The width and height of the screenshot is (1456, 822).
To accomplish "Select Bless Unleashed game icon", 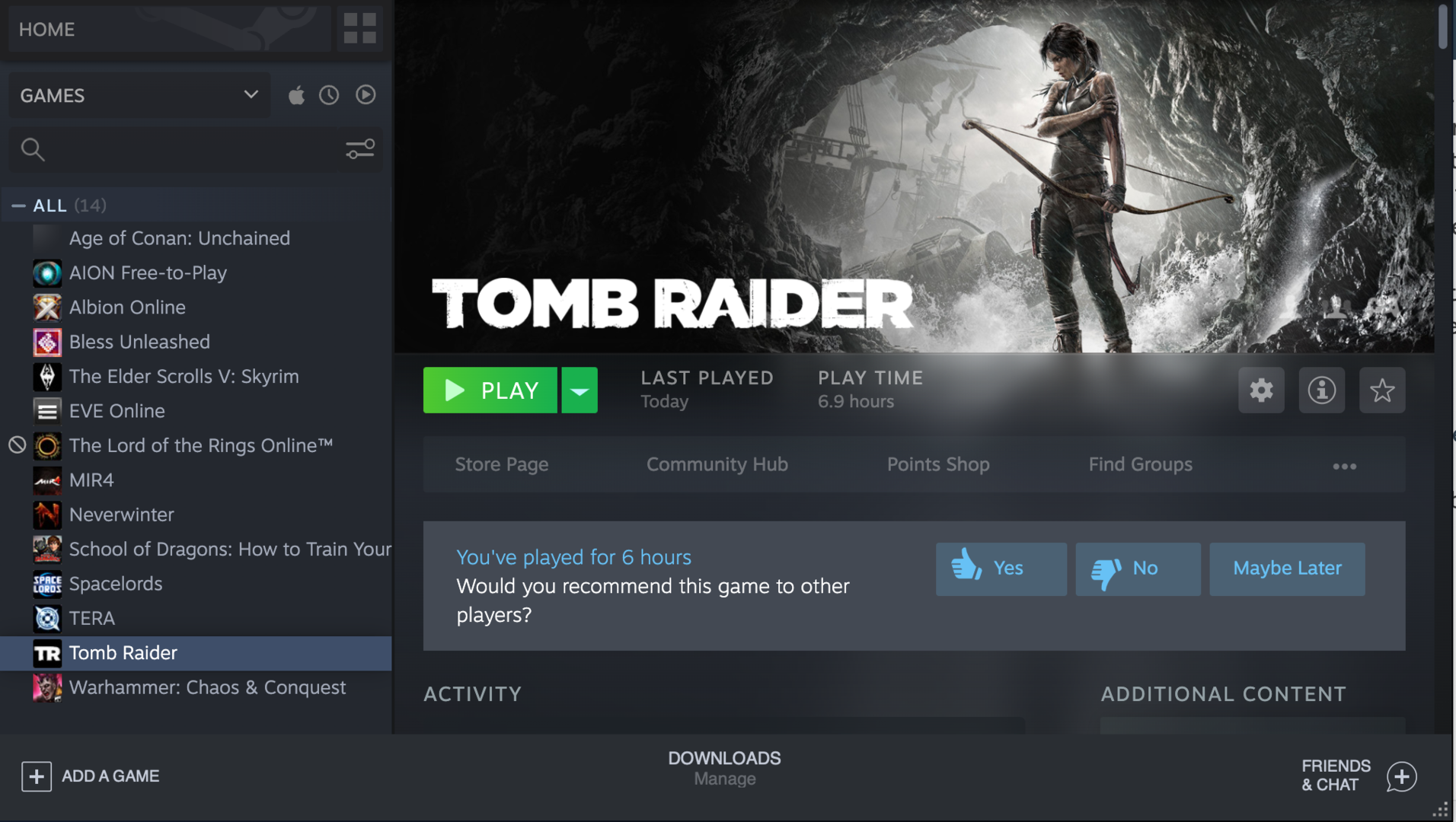I will 47,342.
